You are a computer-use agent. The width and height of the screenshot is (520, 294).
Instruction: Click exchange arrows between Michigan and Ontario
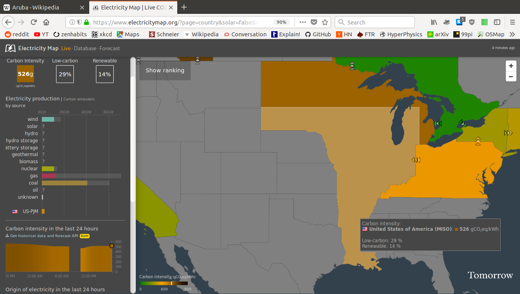438,123
